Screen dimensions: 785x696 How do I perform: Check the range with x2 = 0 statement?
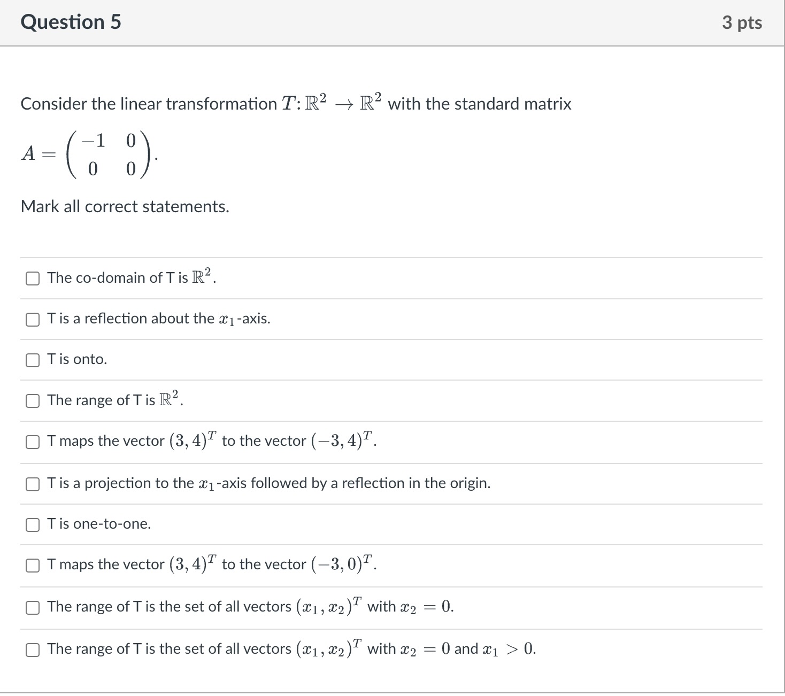(33, 607)
